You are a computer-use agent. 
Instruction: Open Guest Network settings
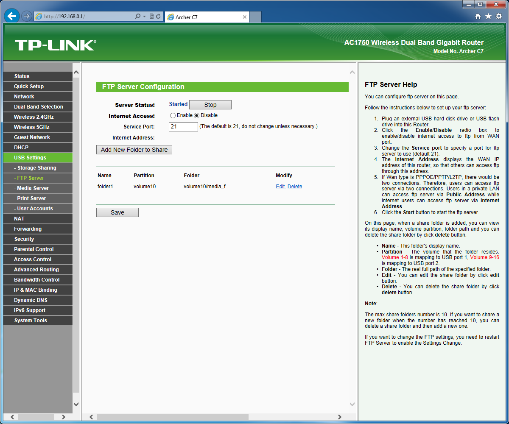pos(38,137)
